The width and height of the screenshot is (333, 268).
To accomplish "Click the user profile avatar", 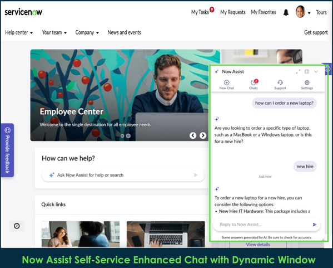I will coord(300,12).
